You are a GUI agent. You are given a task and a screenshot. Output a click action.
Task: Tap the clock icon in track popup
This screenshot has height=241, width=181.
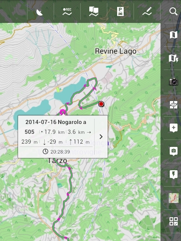pyautogui.click(x=45, y=151)
